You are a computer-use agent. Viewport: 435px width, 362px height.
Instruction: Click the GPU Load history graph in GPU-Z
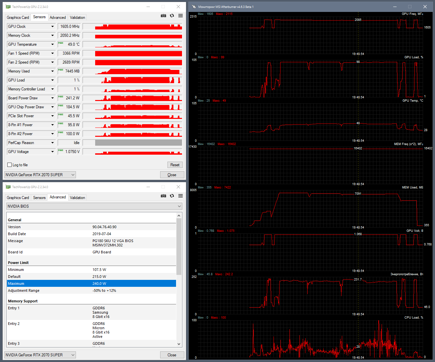(132, 80)
